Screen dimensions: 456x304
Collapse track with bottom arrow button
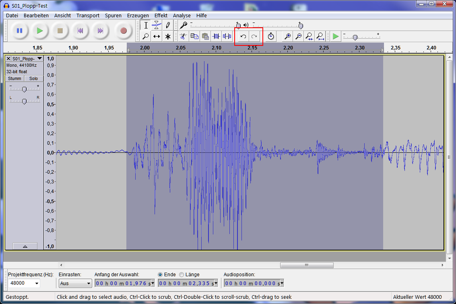coord(25,246)
